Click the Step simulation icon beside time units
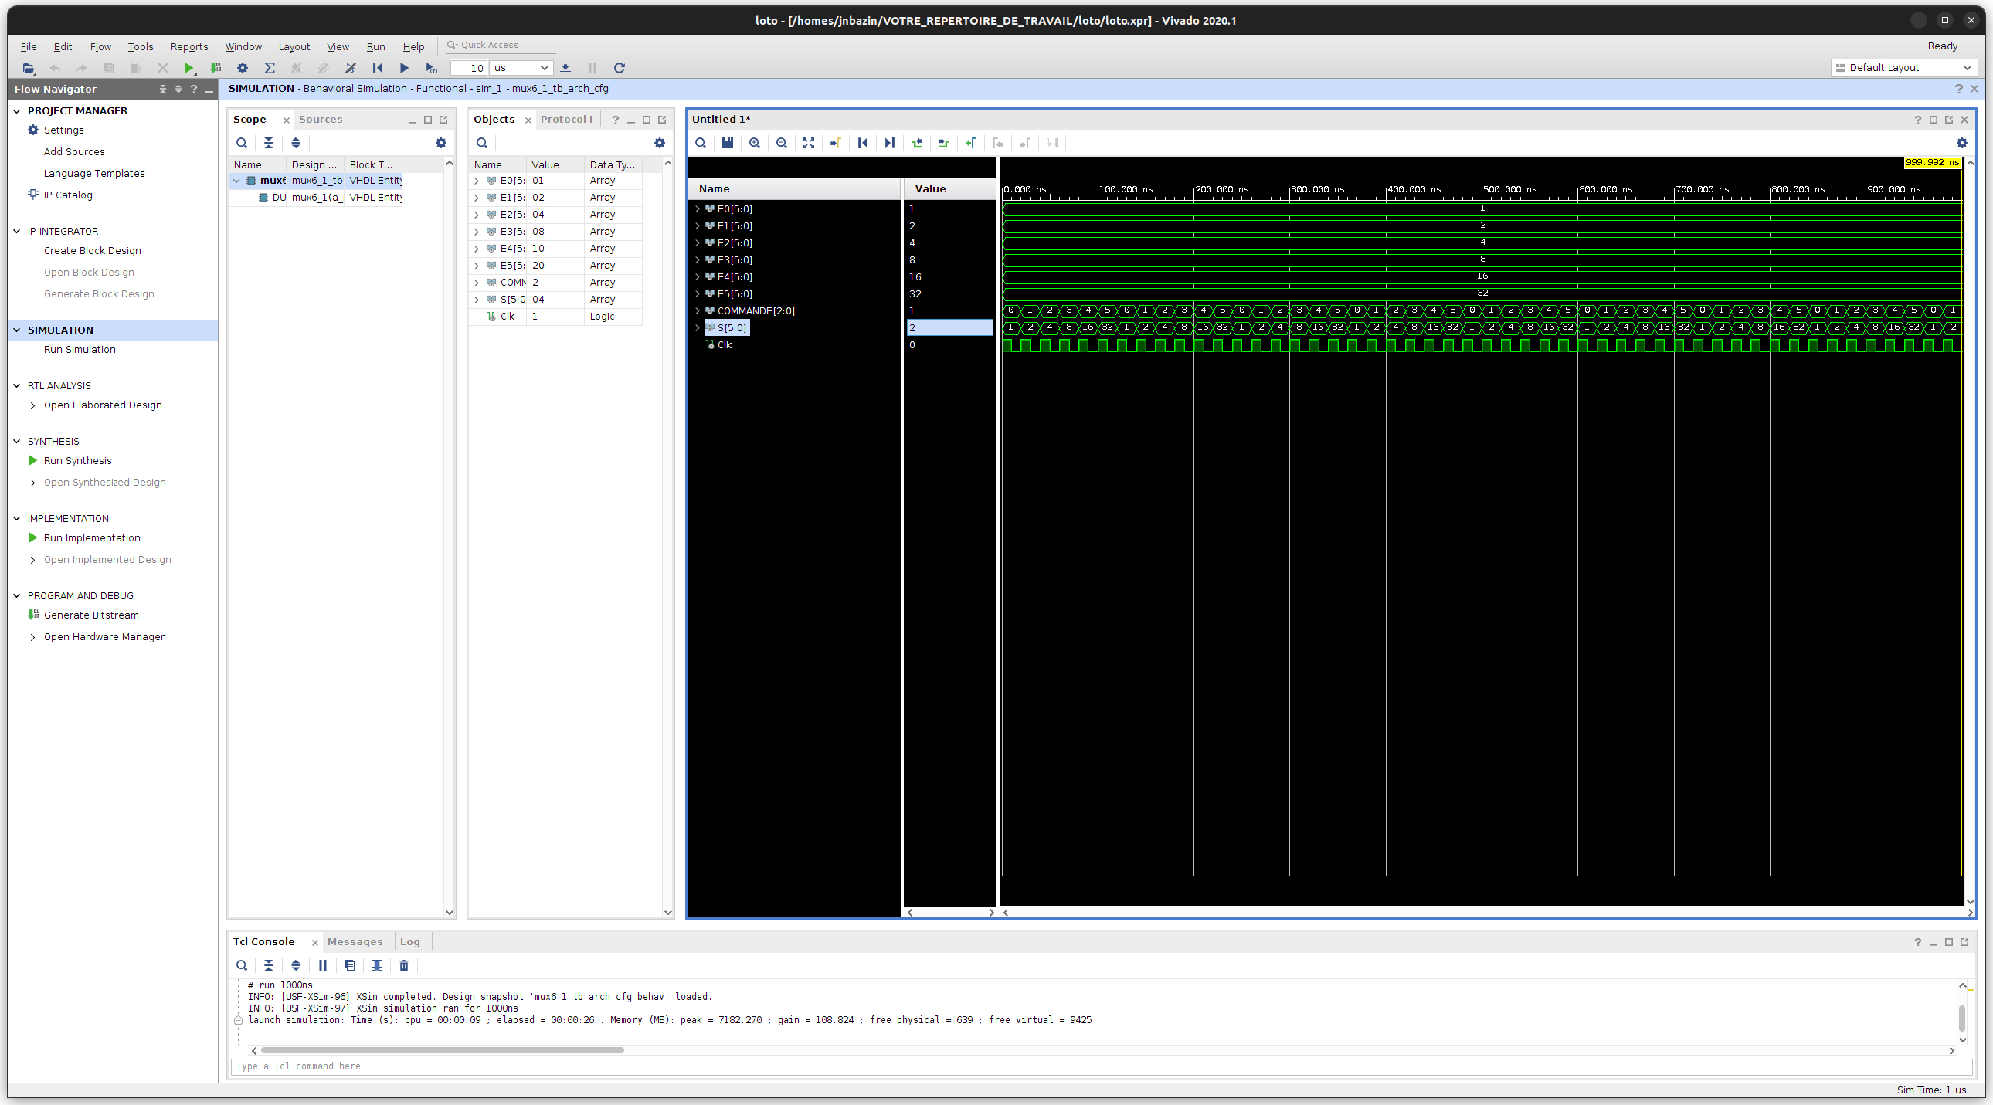The width and height of the screenshot is (1993, 1105). [565, 68]
